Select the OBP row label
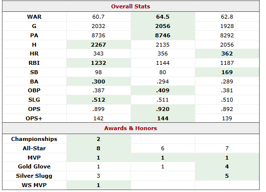The height and width of the screenshot is (192, 266). (34, 90)
